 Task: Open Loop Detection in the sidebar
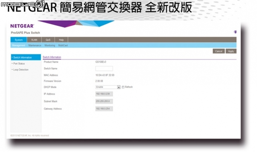coord(21,70)
